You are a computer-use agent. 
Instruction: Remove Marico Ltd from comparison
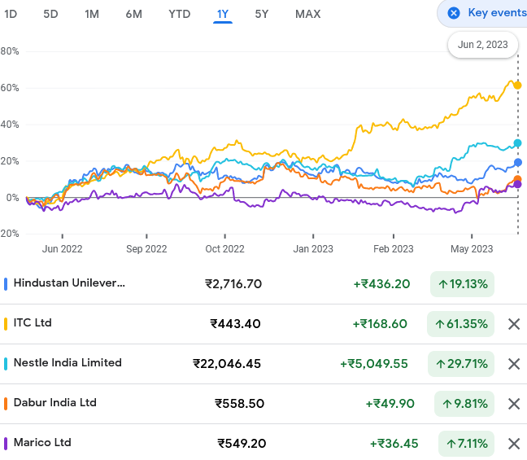pos(514,444)
